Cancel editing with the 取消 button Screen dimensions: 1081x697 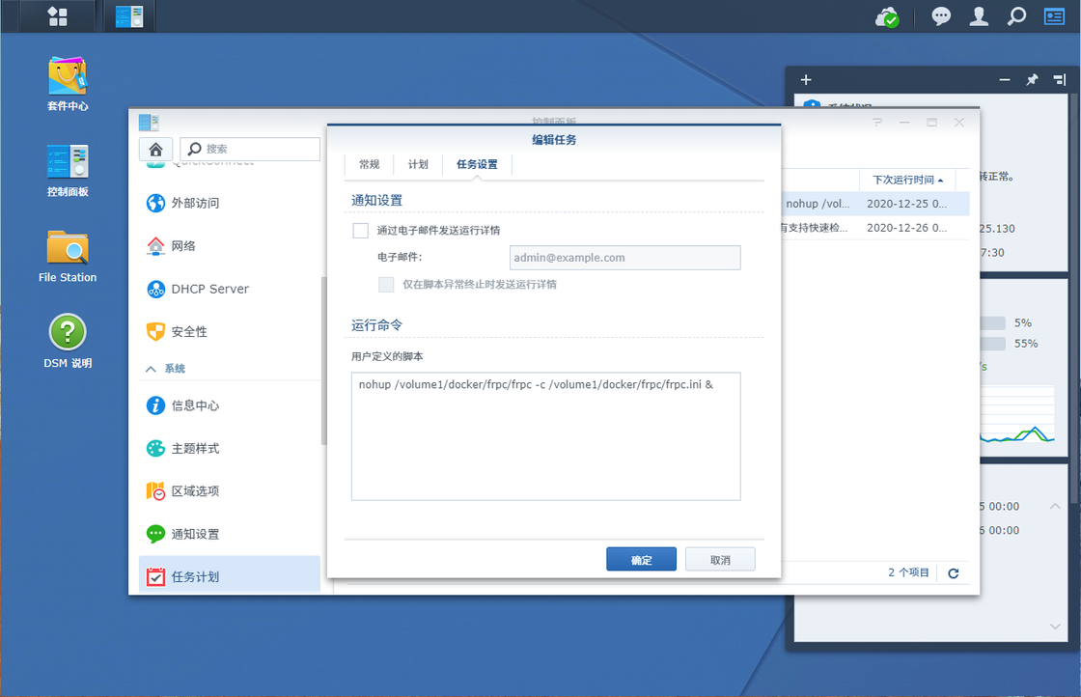(720, 559)
